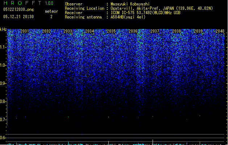
Task: Click the Receiving Location label
Action: point(84,8)
